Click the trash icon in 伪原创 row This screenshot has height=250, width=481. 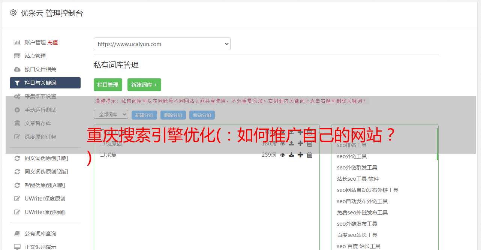tap(310, 144)
